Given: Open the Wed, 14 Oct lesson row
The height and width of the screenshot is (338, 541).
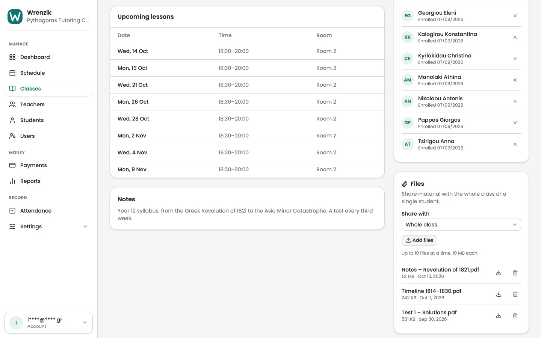Looking at the screenshot, I should [x=247, y=51].
